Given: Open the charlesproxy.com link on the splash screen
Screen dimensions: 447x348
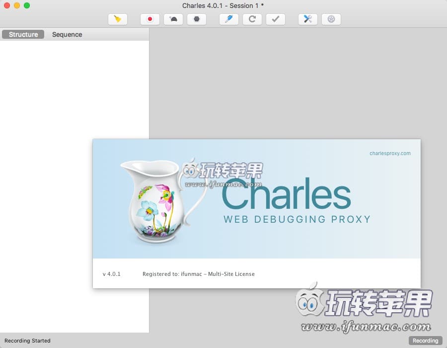Looking at the screenshot, I should click(390, 153).
